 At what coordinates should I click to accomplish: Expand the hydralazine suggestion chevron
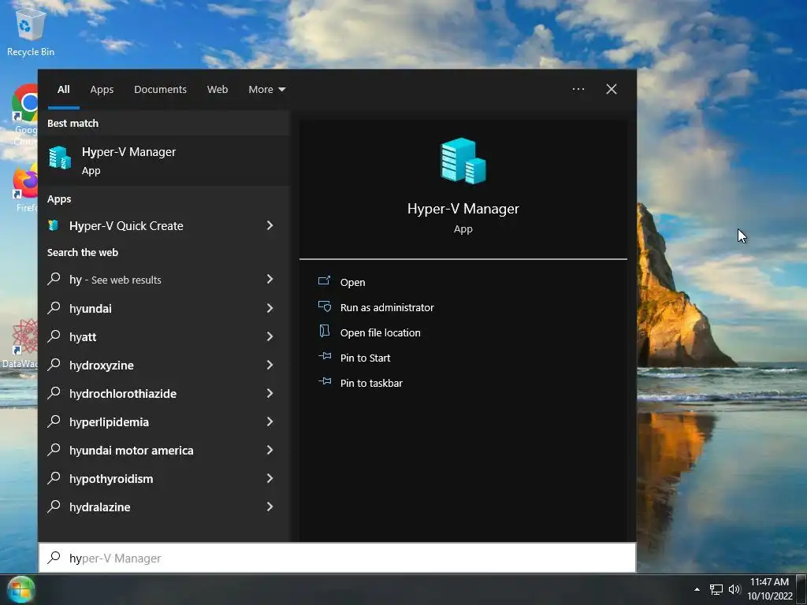pos(270,507)
